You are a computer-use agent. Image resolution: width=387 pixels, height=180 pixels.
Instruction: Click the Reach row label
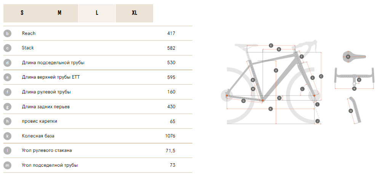point(29,33)
